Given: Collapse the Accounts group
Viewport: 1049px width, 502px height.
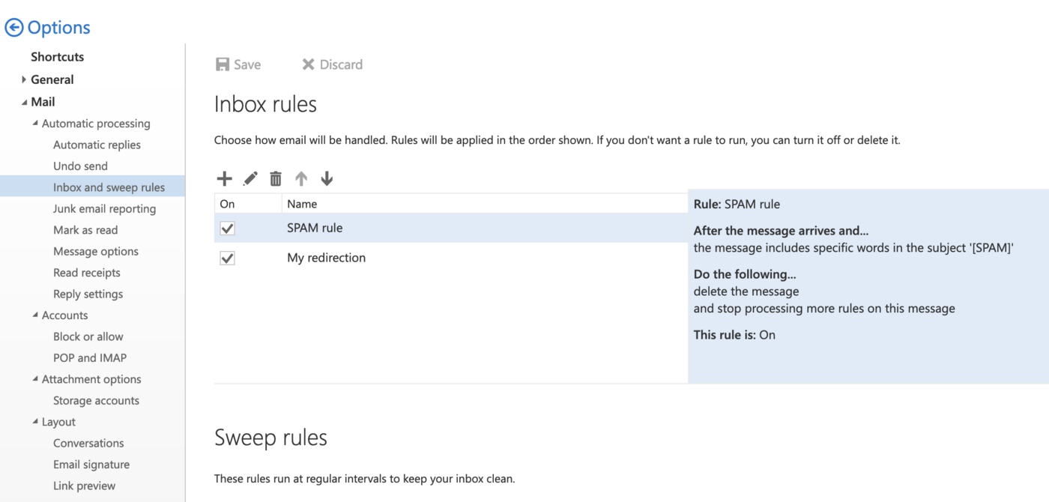Looking at the screenshot, I should [35, 315].
